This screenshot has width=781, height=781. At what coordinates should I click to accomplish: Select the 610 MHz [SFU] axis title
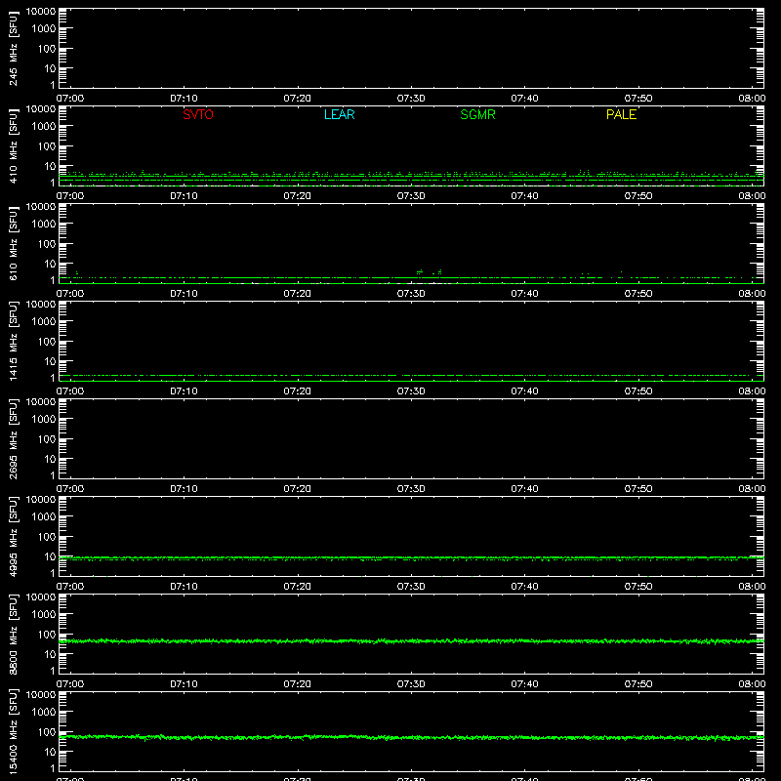[x=13, y=243]
